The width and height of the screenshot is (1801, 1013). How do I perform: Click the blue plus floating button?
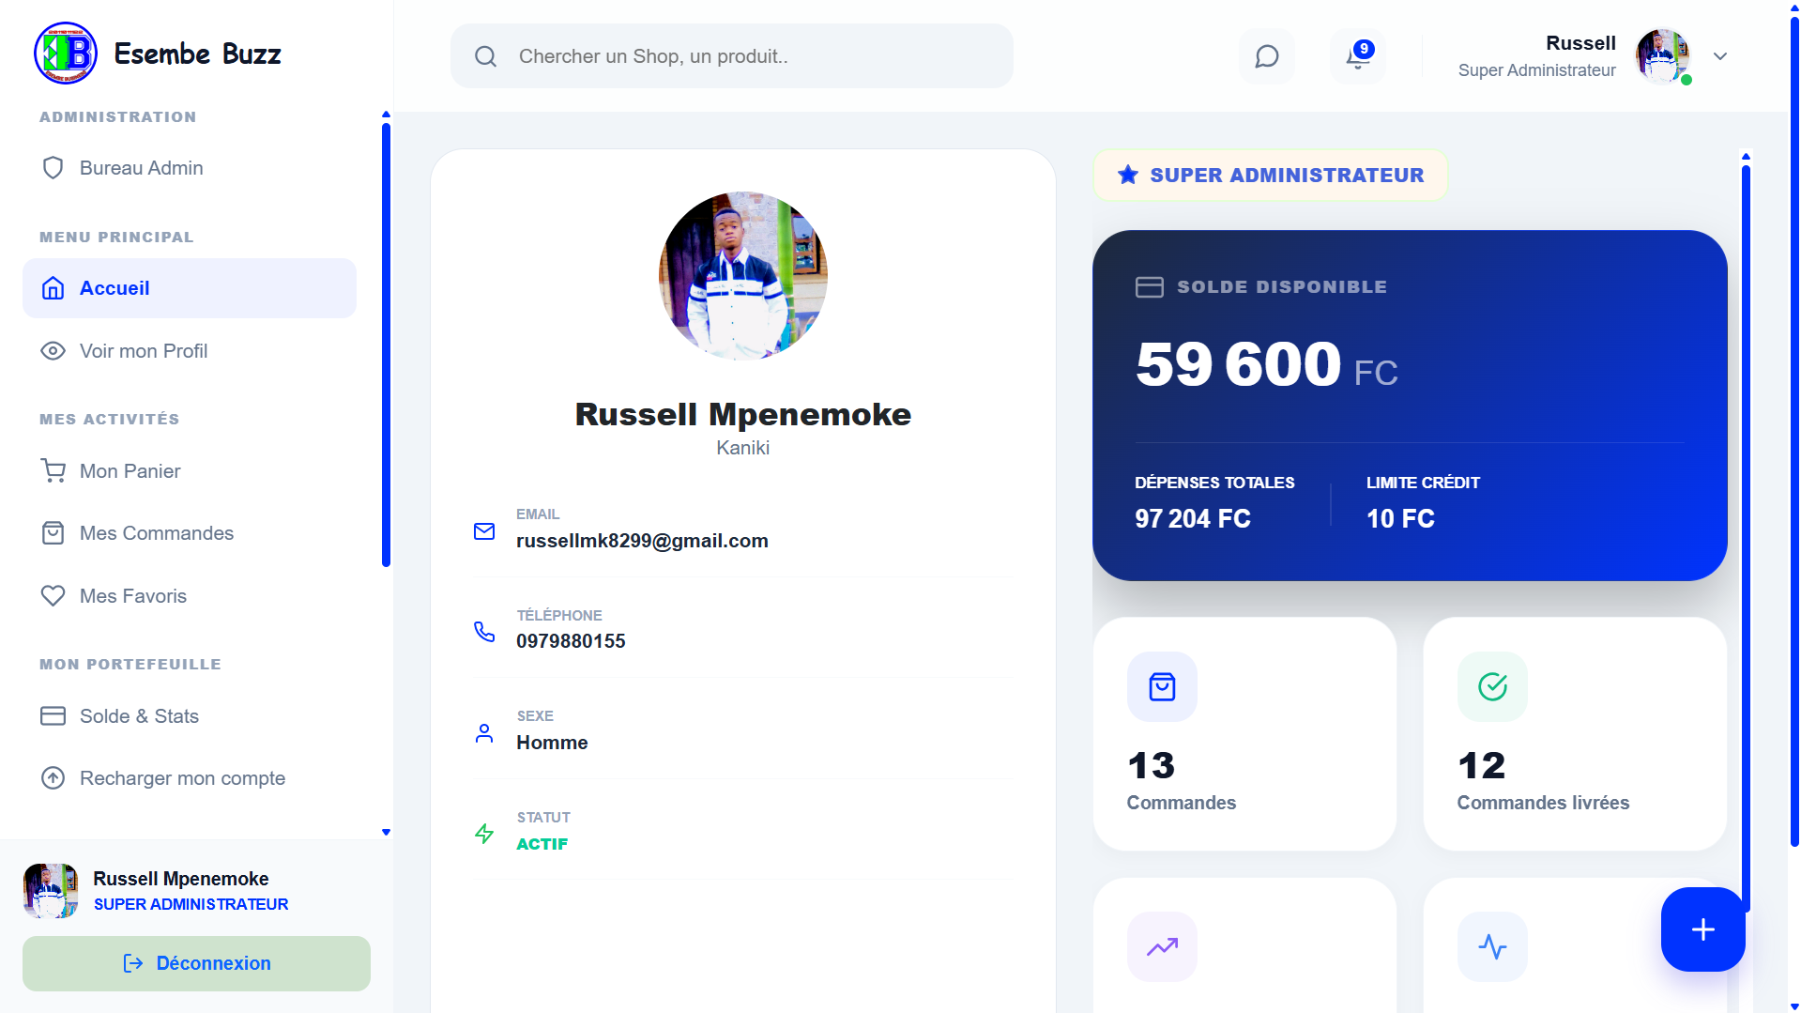(x=1702, y=929)
